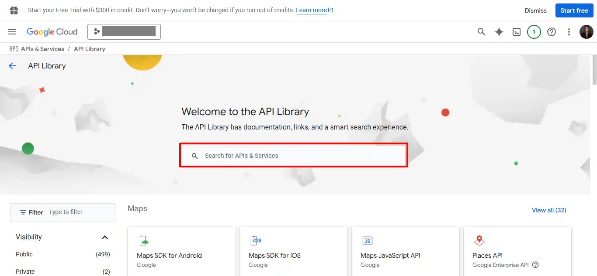This screenshot has height=276, width=597.
Task: Open the Places API card
Action: point(517,251)
